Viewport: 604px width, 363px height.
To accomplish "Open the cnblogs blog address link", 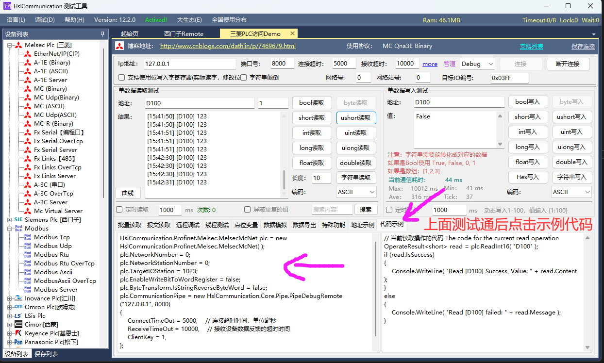I will 228,46.
